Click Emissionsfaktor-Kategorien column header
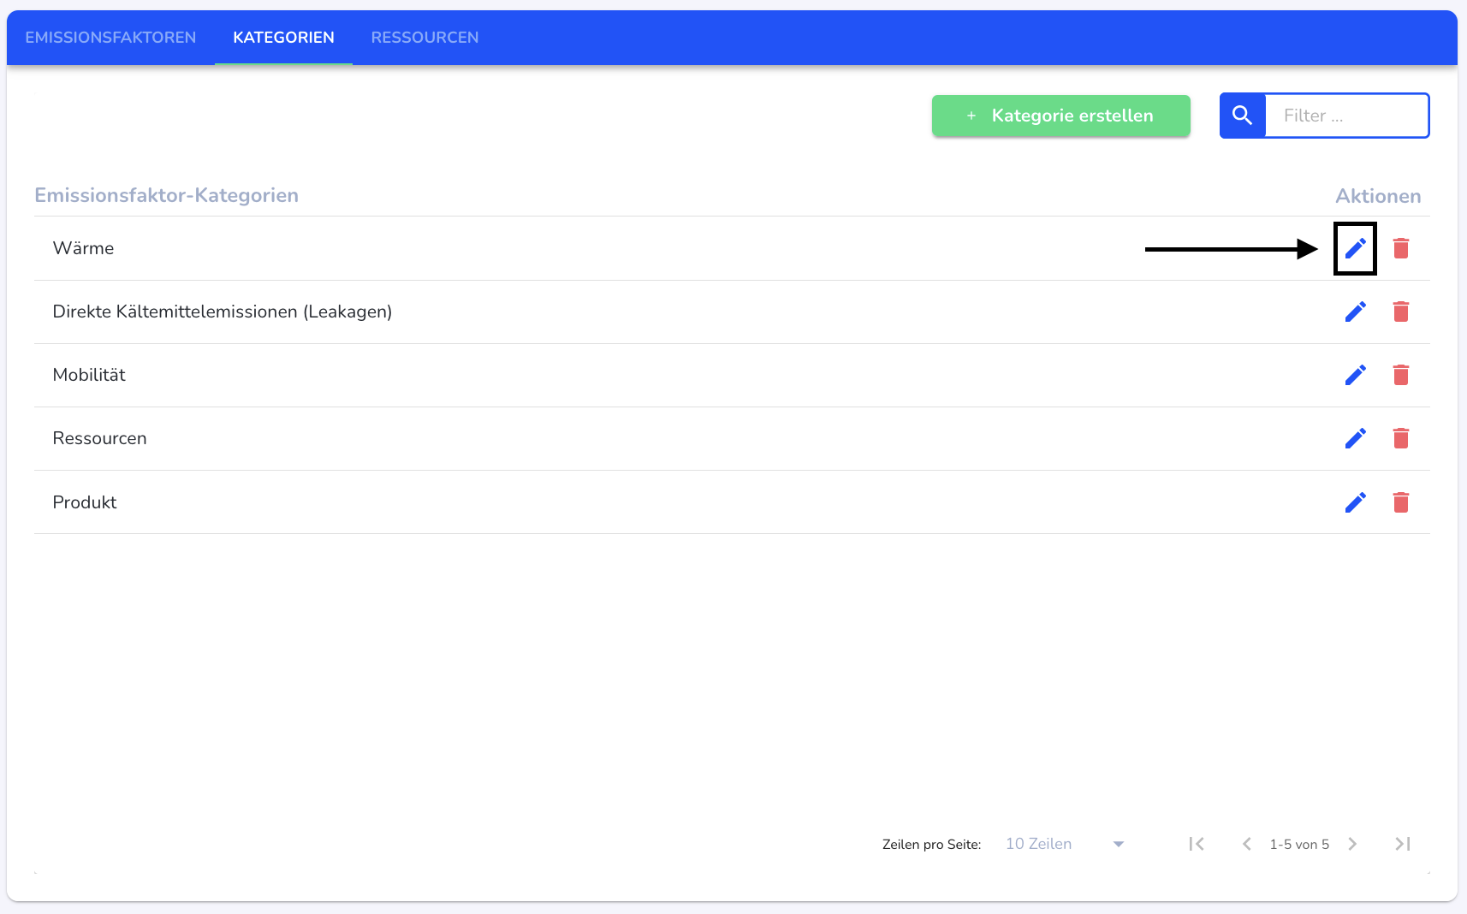 pos(166,195)
